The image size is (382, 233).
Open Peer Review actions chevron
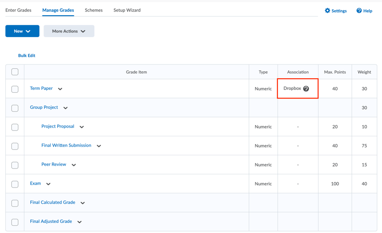[x=74, y=165]
